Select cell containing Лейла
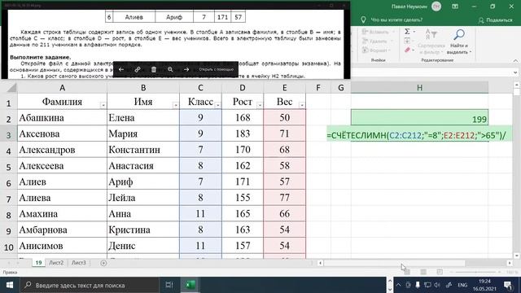 [143, 198]
